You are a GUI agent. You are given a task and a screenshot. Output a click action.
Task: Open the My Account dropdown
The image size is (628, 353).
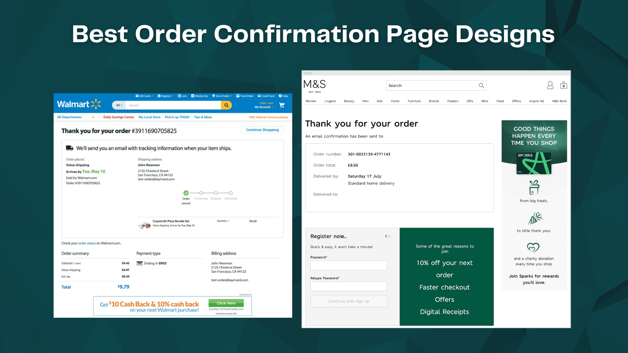[x=264, y=107]
